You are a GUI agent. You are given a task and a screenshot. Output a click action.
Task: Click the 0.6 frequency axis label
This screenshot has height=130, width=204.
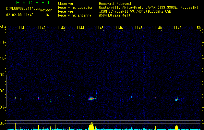pyautogui.click(x=3, y=123)
